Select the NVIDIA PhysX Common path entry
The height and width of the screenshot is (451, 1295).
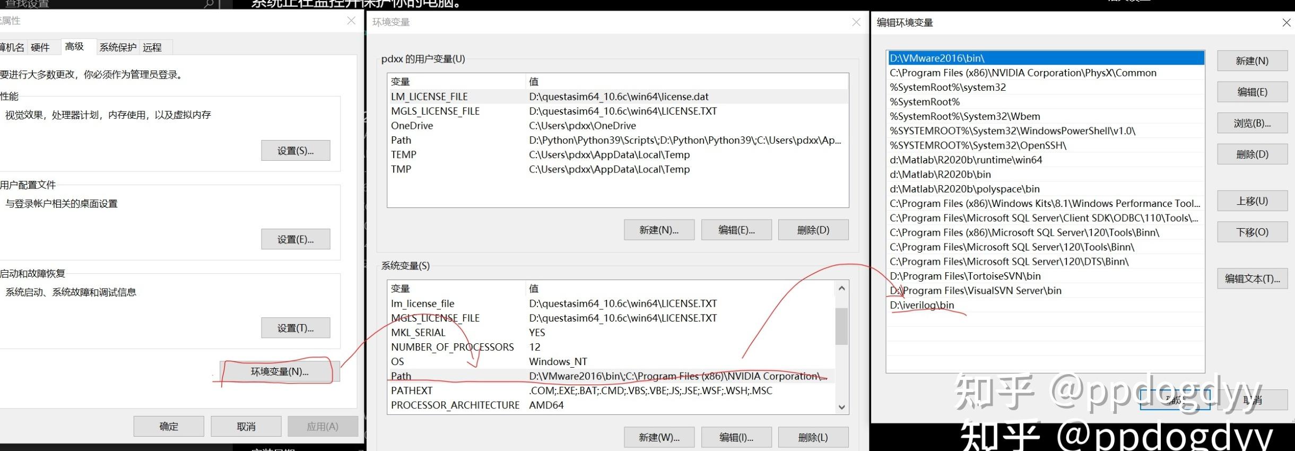point(1046,73)
